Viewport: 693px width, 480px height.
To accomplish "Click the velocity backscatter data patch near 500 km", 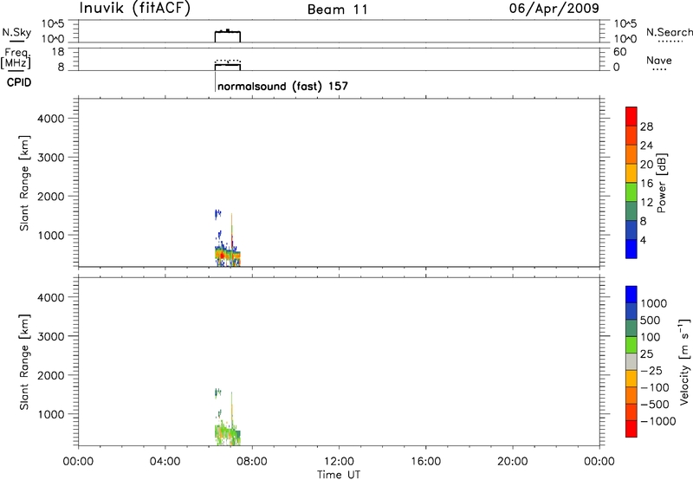I will (x=227, y=434).
